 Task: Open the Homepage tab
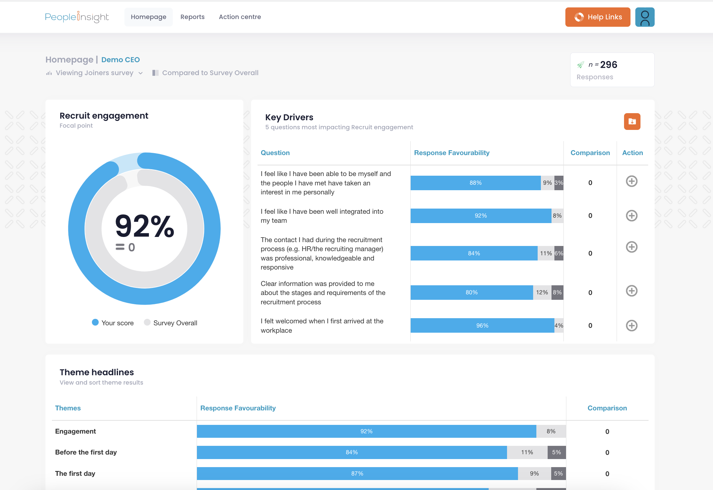click(149, 17)
